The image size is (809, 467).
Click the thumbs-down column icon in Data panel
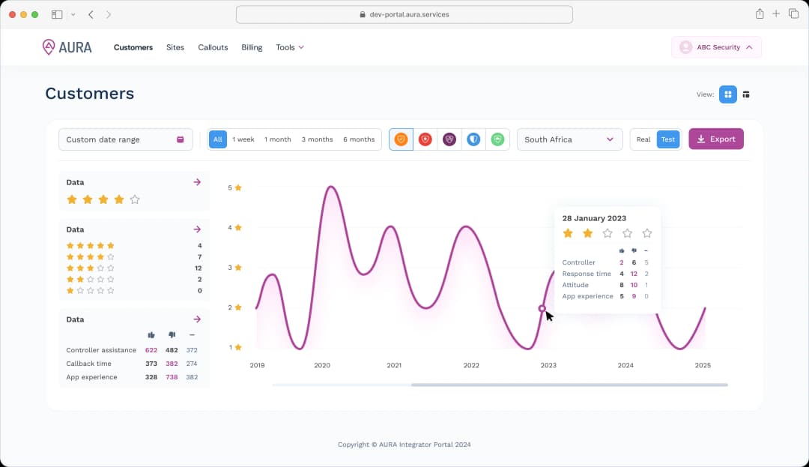(172, 335)
